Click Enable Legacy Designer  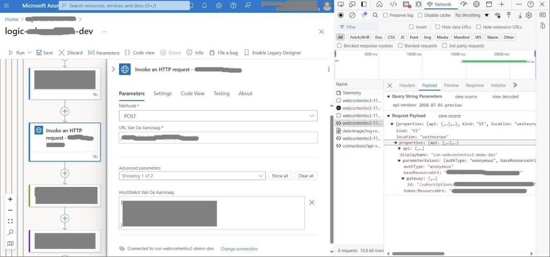pyautogui.click(x=272, y=53)
